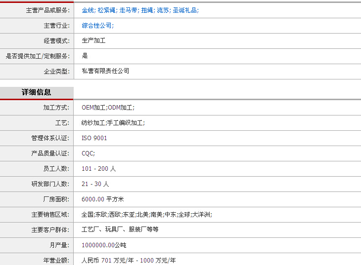Click the ISO 9001 certification value
The height and width of the screenshot is (265, 361).
click(94, 138)
